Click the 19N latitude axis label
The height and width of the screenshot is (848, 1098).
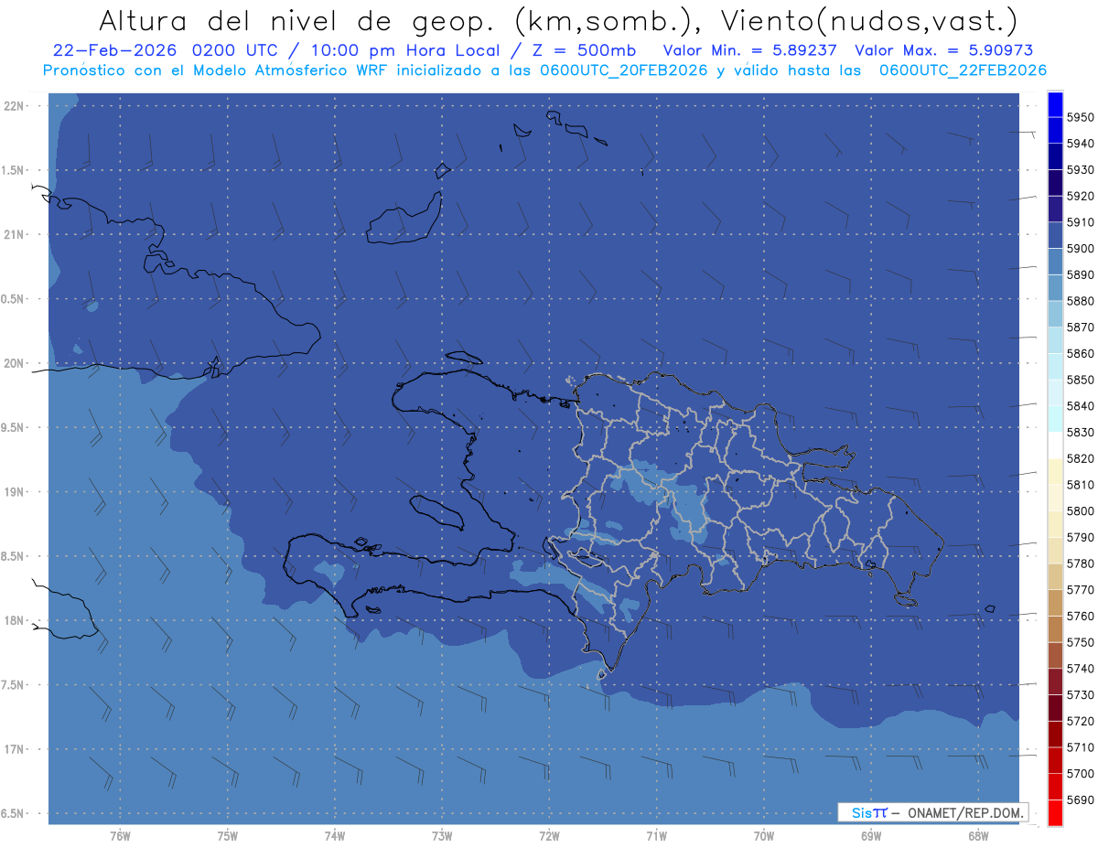pos(16,491)
